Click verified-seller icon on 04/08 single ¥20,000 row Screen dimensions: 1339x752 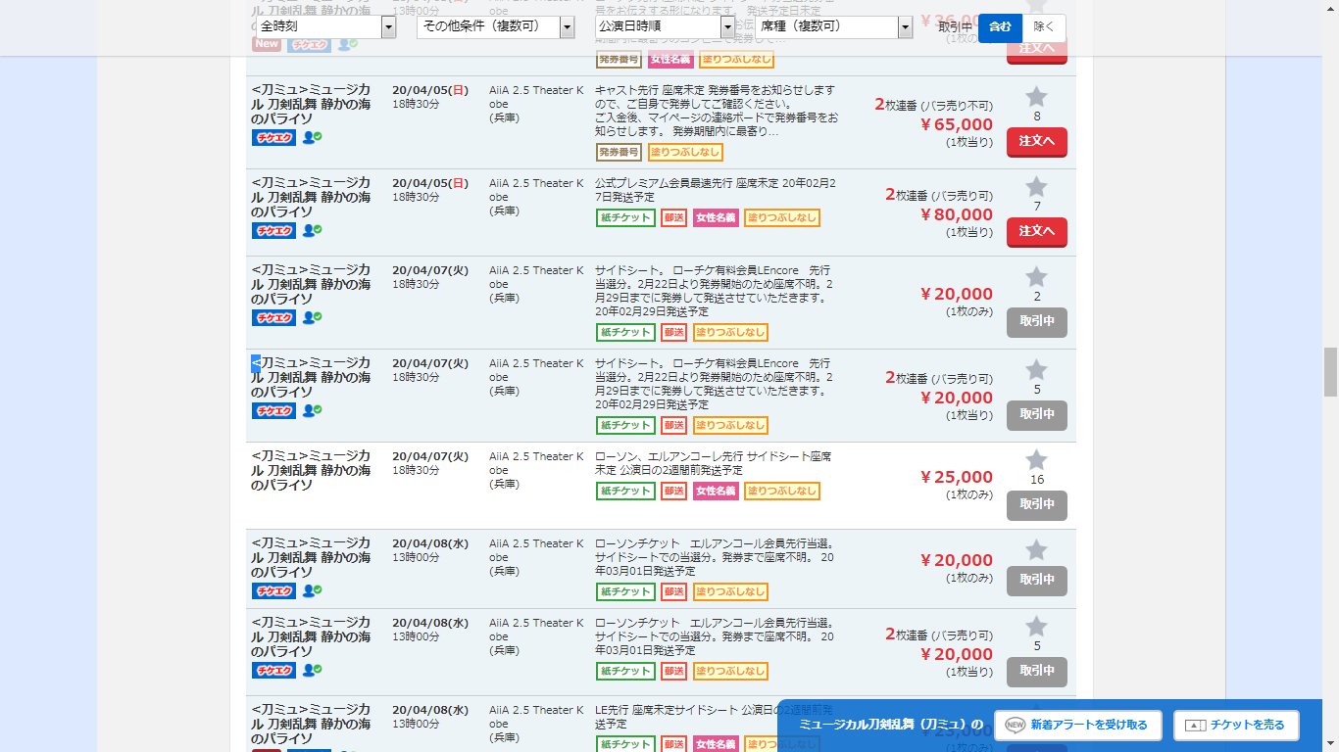coord(312,590)
